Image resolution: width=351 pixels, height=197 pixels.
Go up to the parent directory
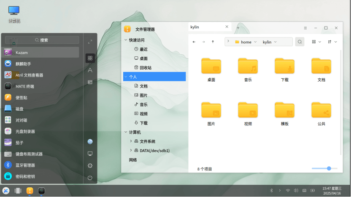coord(213,42)
